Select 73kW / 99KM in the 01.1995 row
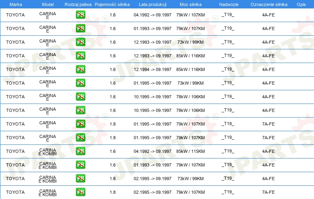The width and height of the screenshot is (314, 199). pyautogui.click(x=190, y=83)
